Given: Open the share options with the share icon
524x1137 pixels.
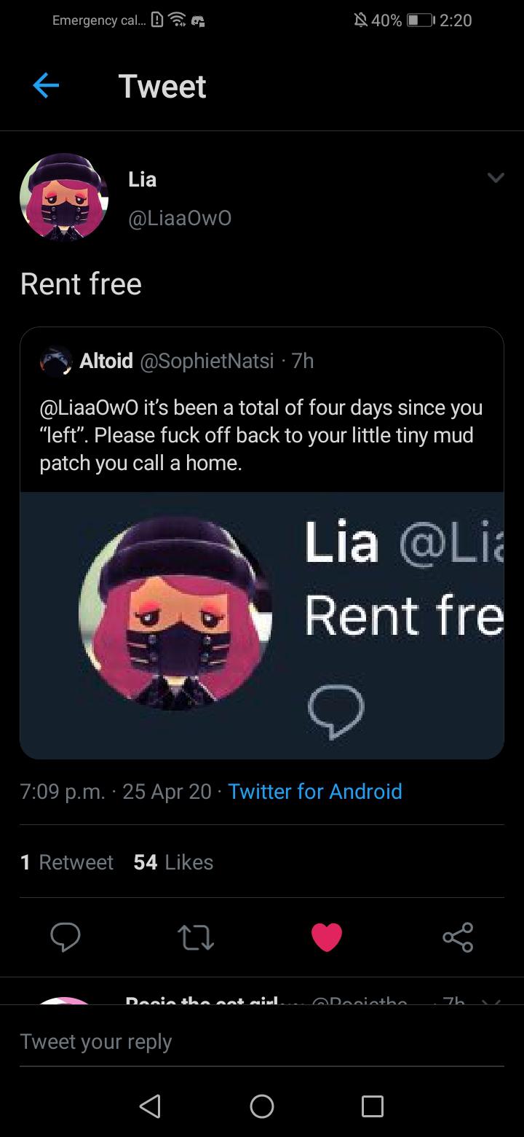Looking at the screenshot, I should (458, 938).
